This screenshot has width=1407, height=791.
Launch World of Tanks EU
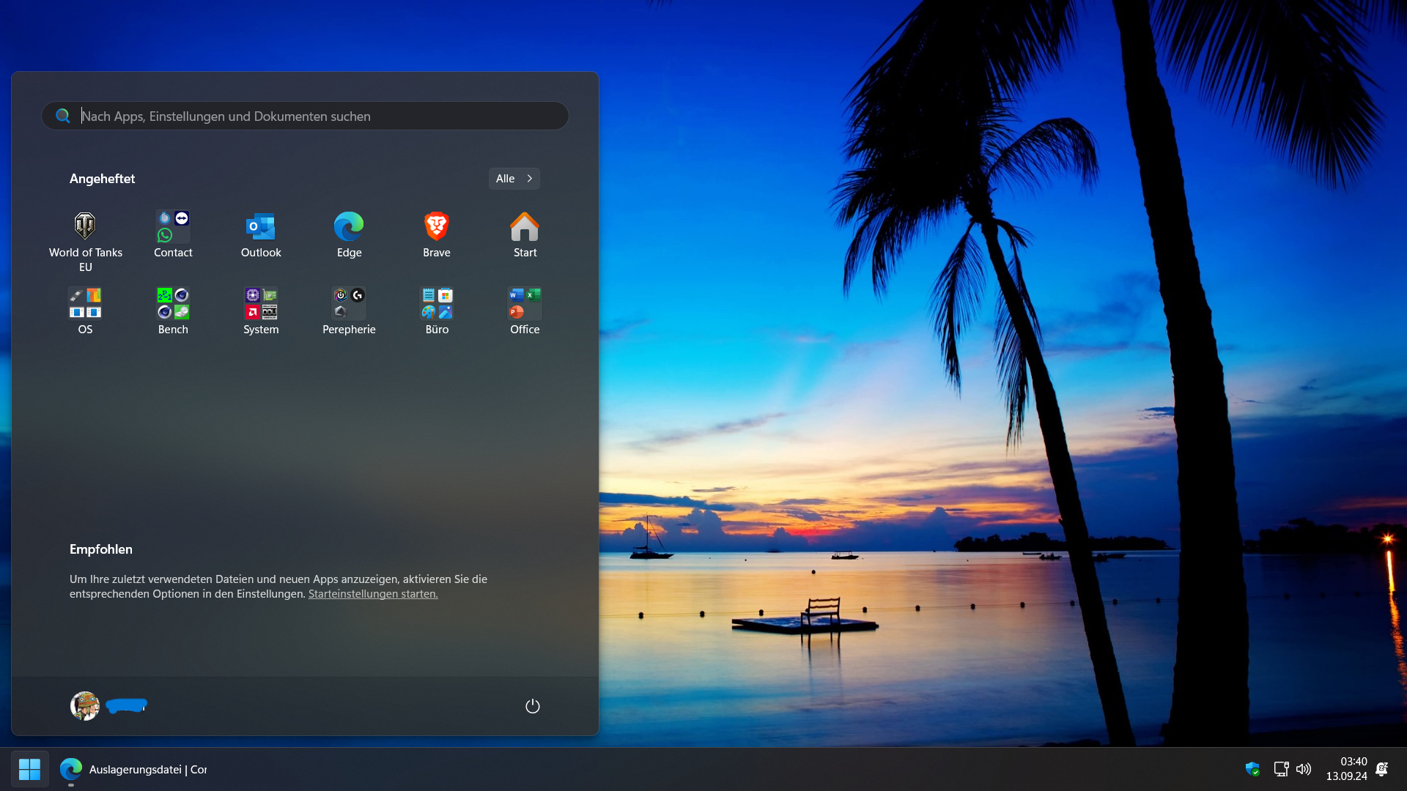coord(85,227)
